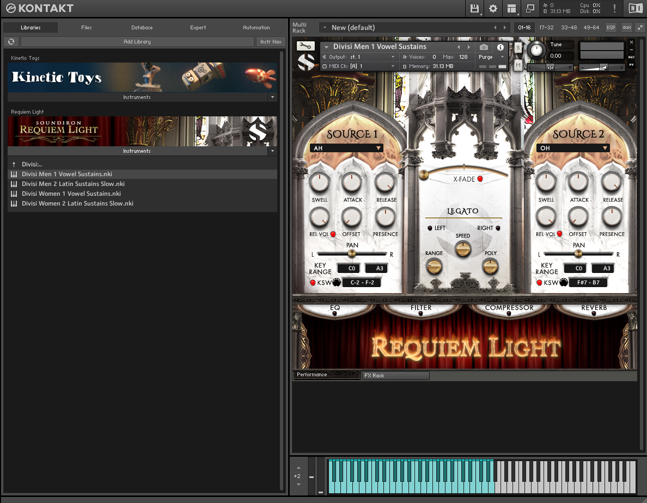Viewport: 647px width, 503px height.
Task: Toggle the X-FADE red LED button
Action: click(480, 179)
